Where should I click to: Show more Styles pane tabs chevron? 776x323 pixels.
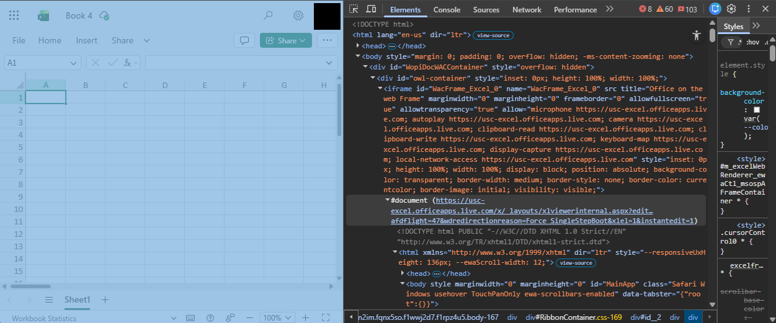coord(756,26)
